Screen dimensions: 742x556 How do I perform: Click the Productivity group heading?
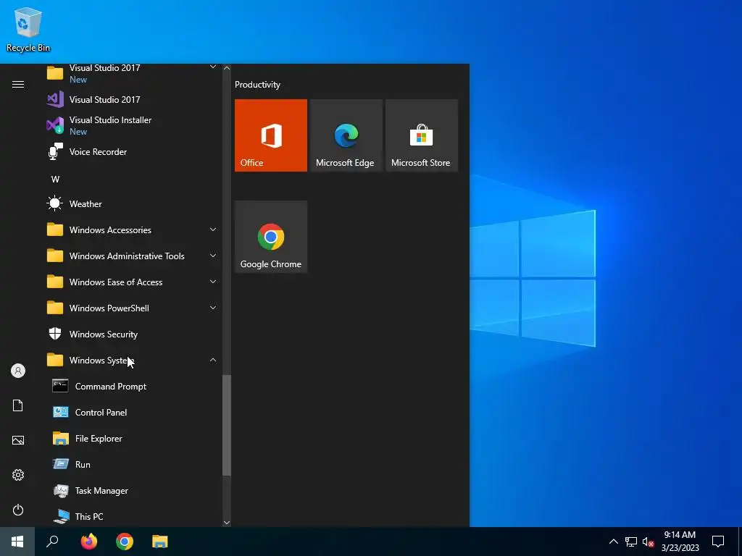257,85
